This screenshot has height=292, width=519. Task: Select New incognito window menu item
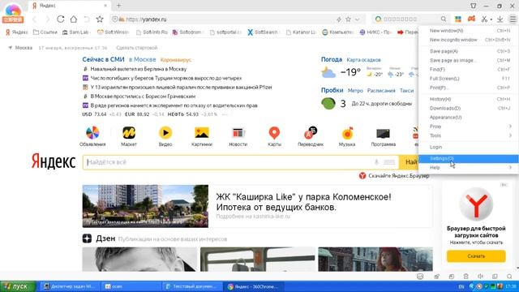[469, 40]
